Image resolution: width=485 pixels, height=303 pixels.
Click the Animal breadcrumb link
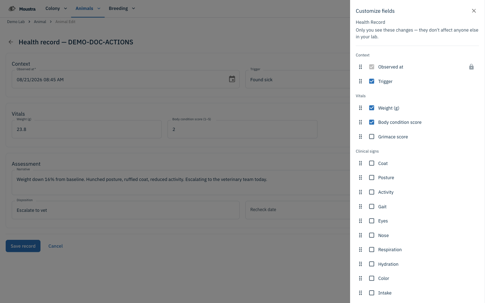click(40, 22)
